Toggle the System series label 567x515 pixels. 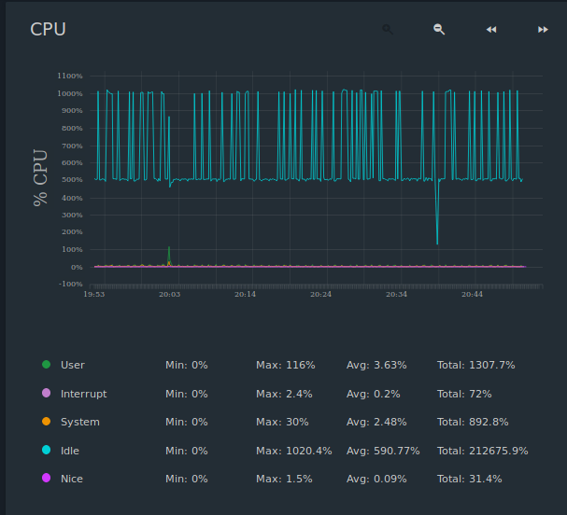point(79,422)
